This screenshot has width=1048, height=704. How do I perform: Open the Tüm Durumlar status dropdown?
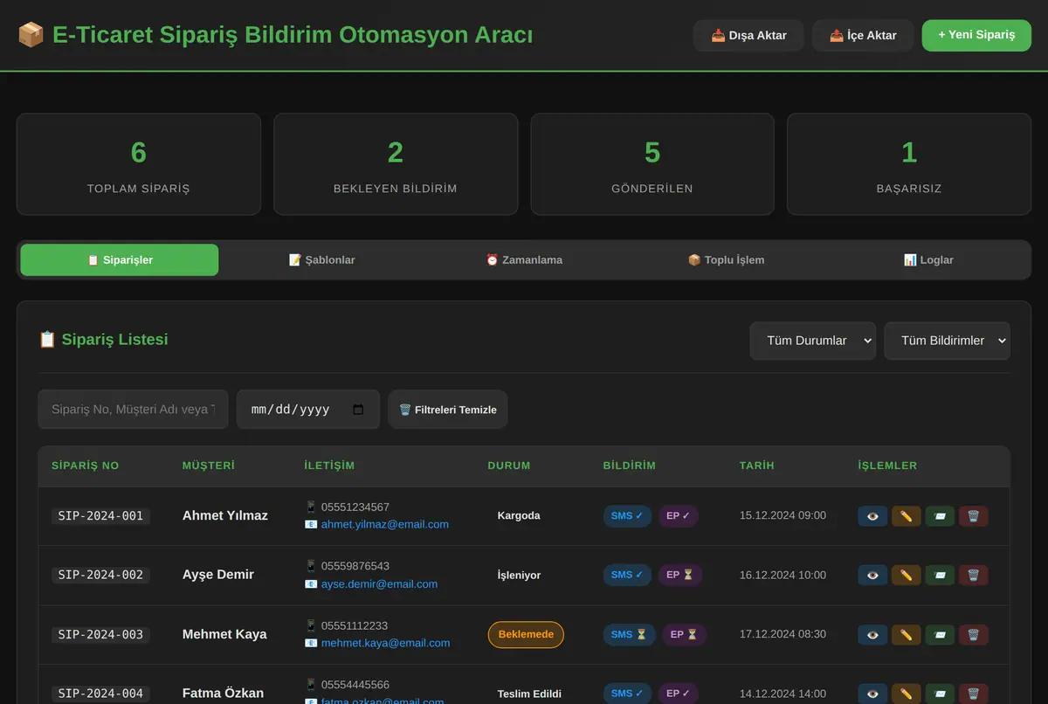(x=812, y=341)
